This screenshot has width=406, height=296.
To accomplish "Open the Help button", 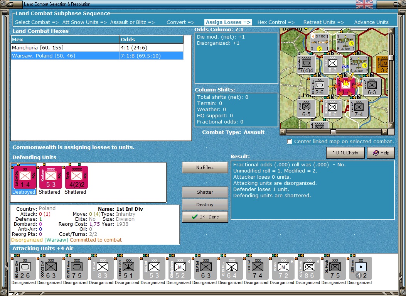I will pos(381,153).
